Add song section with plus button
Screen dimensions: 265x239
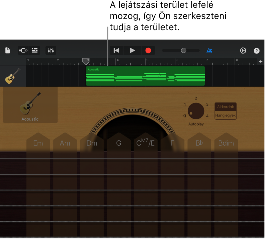pos(260,61)
